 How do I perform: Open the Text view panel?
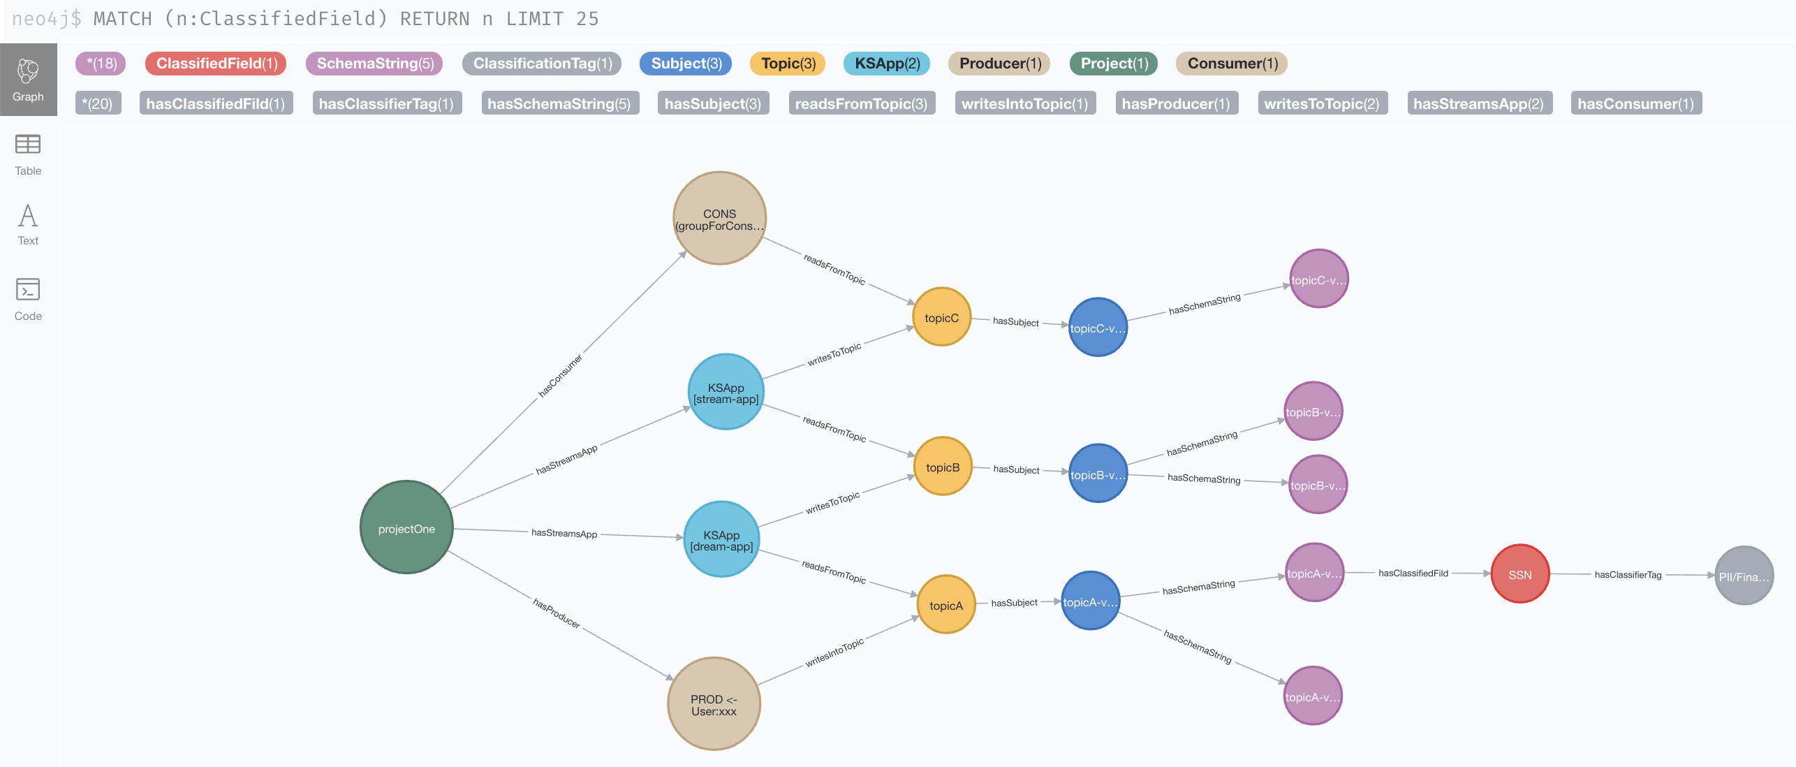pyautogui.click(x=27, y=219)
